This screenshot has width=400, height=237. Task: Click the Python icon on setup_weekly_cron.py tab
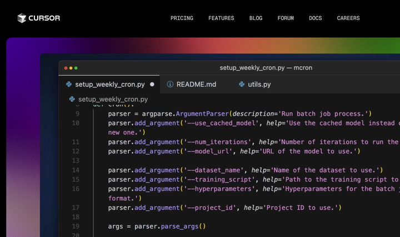(x=69, y=85)
